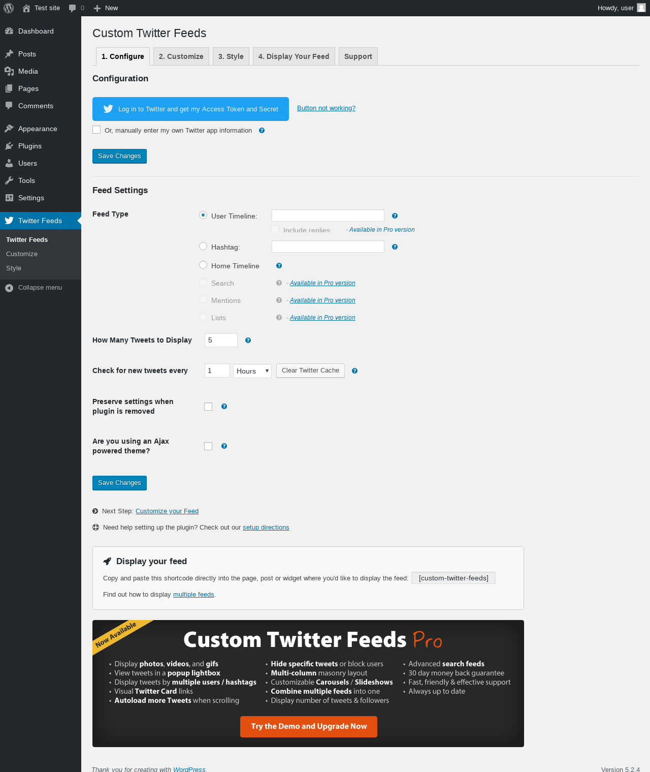
Task: Click Available in Pro version link for Mentions
Action: pyautogui.click(x=322, y=300)
